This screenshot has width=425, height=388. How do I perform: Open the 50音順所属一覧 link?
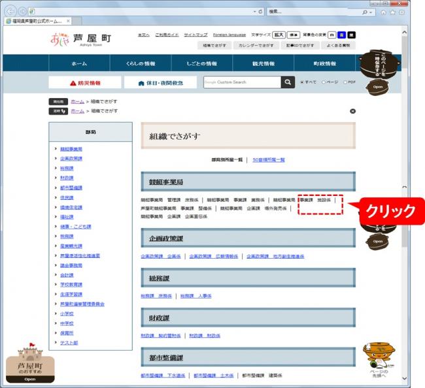[x=269, y=160]
